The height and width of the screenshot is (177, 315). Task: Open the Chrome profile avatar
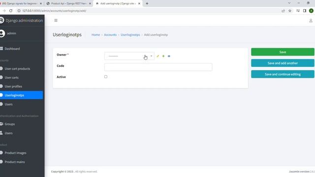pos(311,11)
